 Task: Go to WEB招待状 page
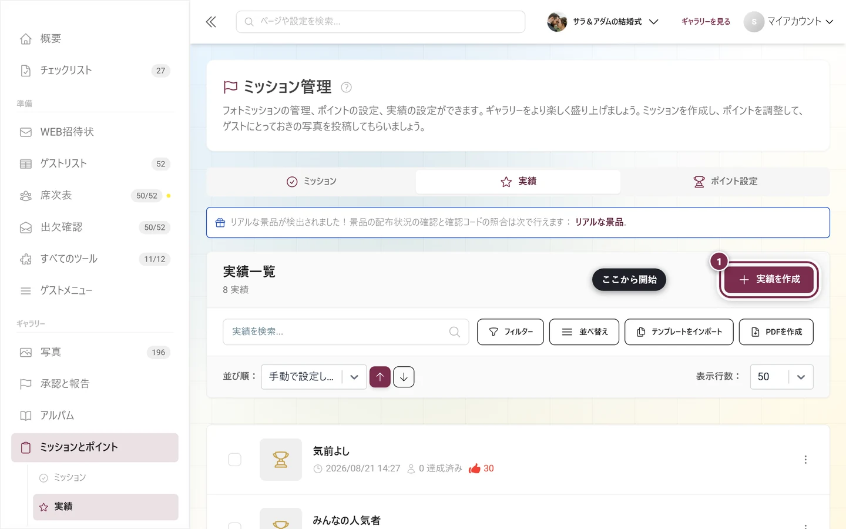click(95, 132)
